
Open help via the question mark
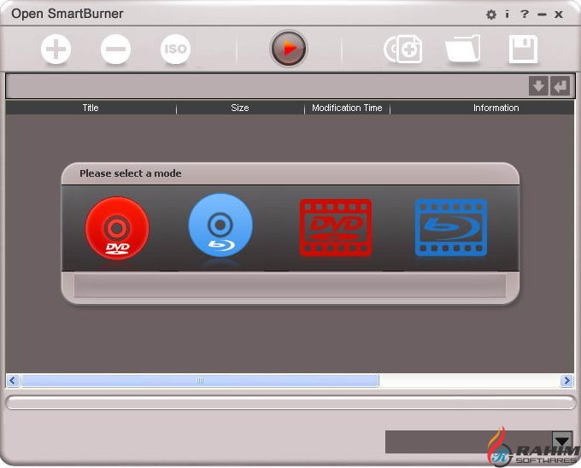[524, 14]
